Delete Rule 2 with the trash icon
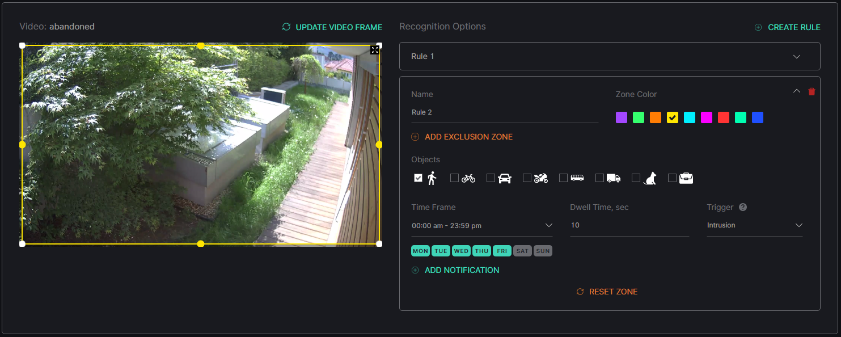This screenshot has width=841, height=337. click(812, 91)
